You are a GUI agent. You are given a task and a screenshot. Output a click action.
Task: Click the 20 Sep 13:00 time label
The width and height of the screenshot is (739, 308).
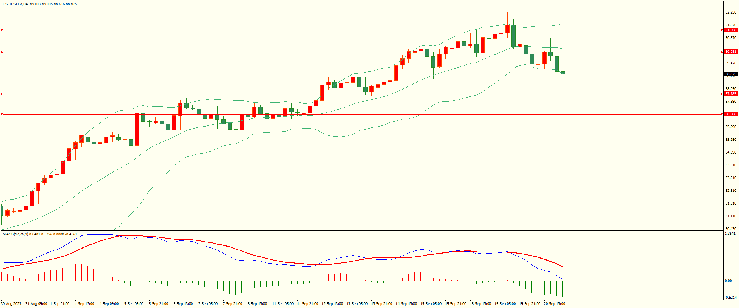click(555, 304)
